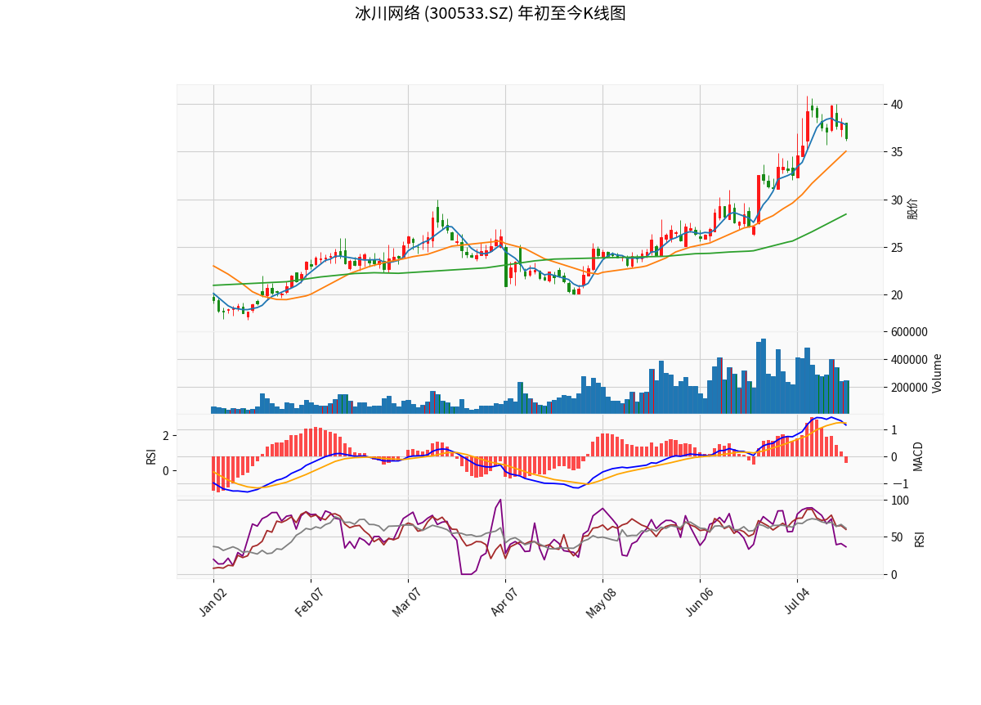The height and width of the screenshot is (705, 981).
Task: Click the 30 tick on the price axis
Action: (897, 200)
